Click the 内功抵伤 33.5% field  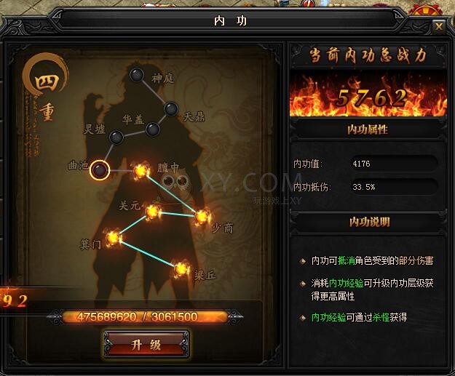click(x=394, y=187)
